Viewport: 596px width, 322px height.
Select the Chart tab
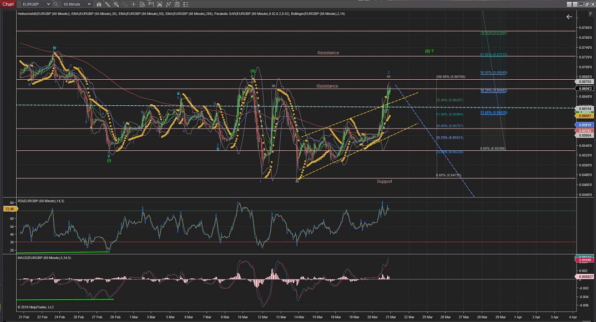click(8, 4)
